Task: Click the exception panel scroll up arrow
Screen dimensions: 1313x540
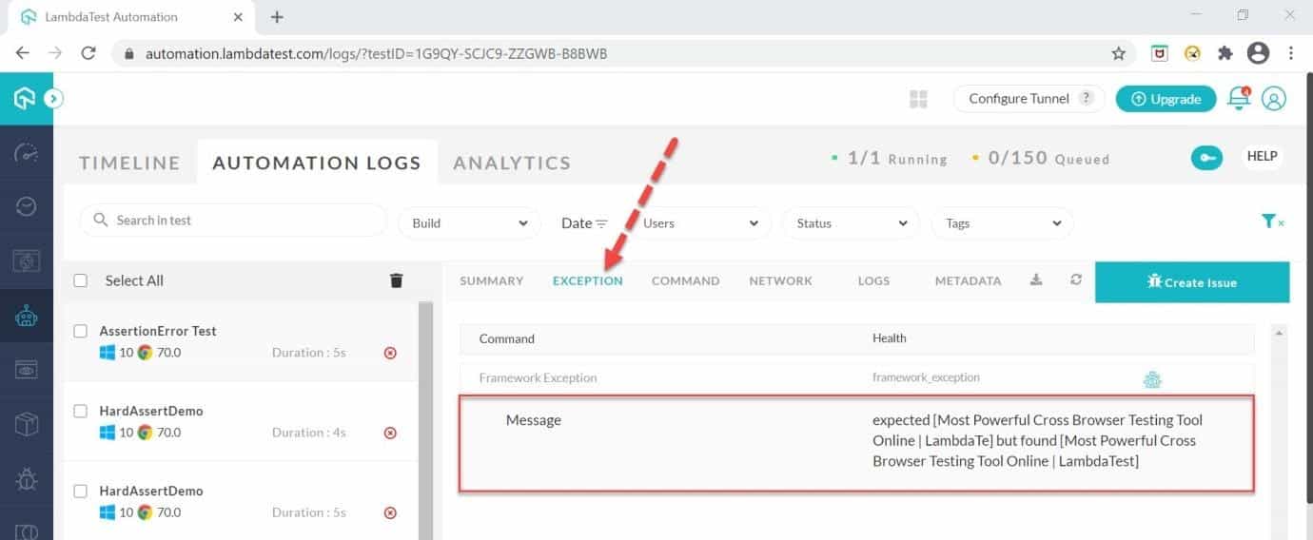Action: point(1279,333)
